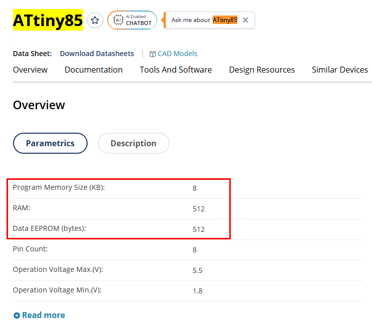Click the Data EEPROM value 512

pos(198,229)
